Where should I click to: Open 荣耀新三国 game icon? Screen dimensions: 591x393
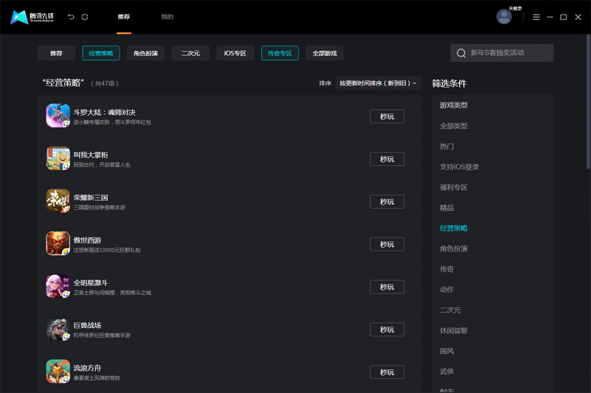click(58, 201)
